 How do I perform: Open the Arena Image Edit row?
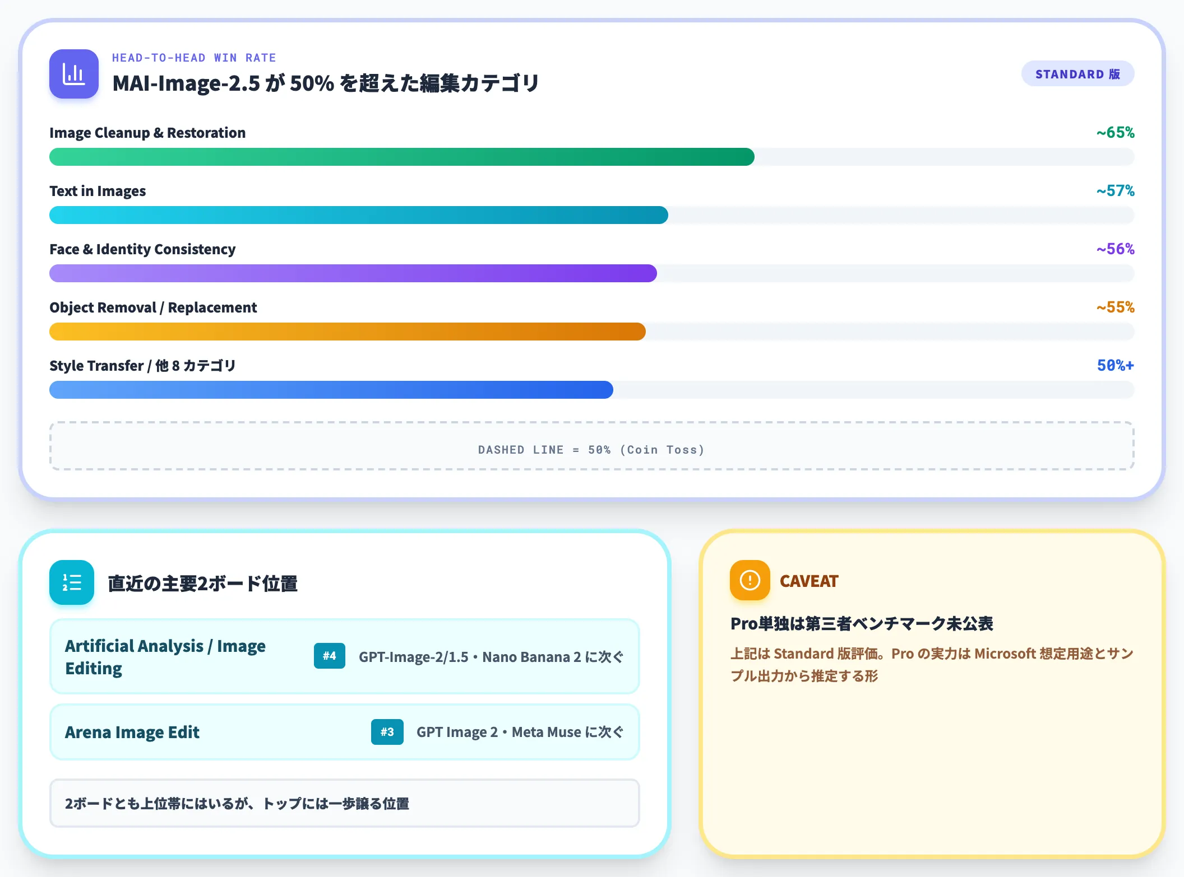pos(344,732)
